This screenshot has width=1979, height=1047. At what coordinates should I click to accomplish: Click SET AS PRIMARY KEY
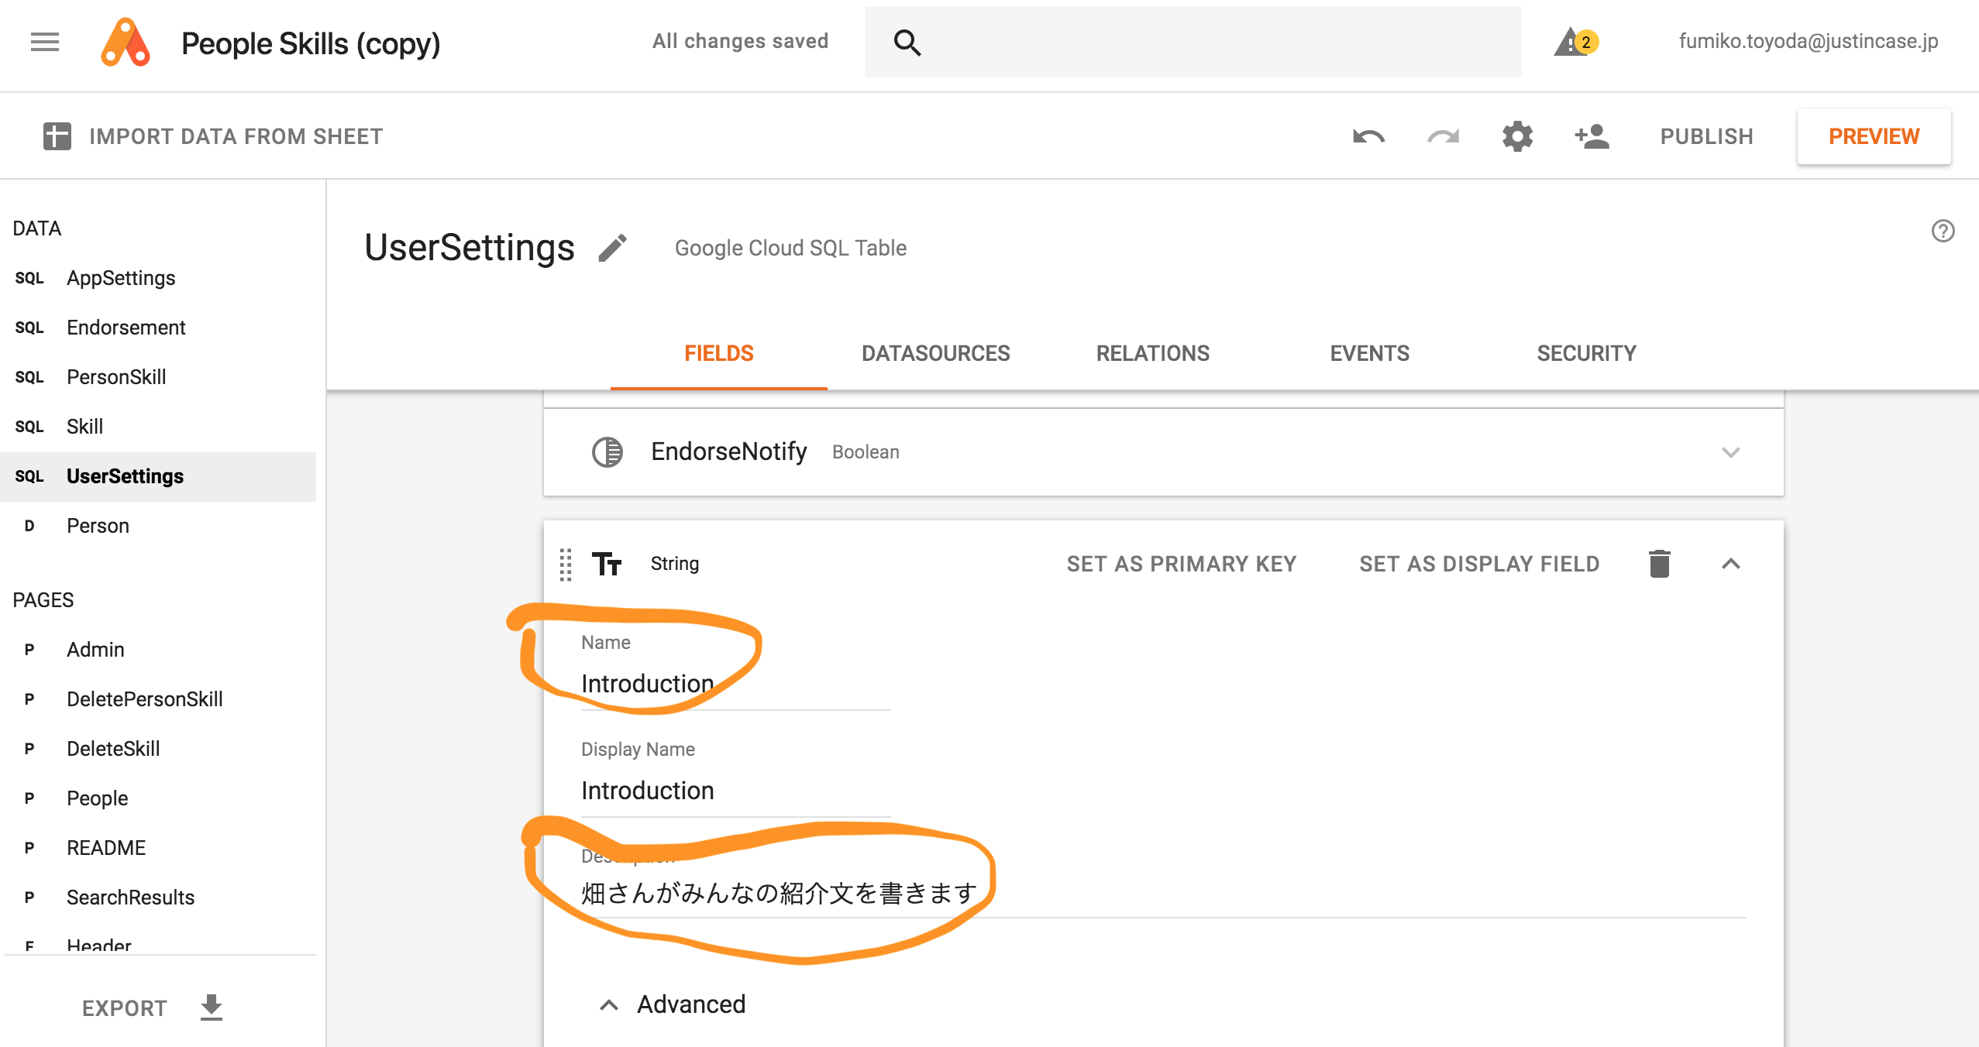pos(1181,564)
